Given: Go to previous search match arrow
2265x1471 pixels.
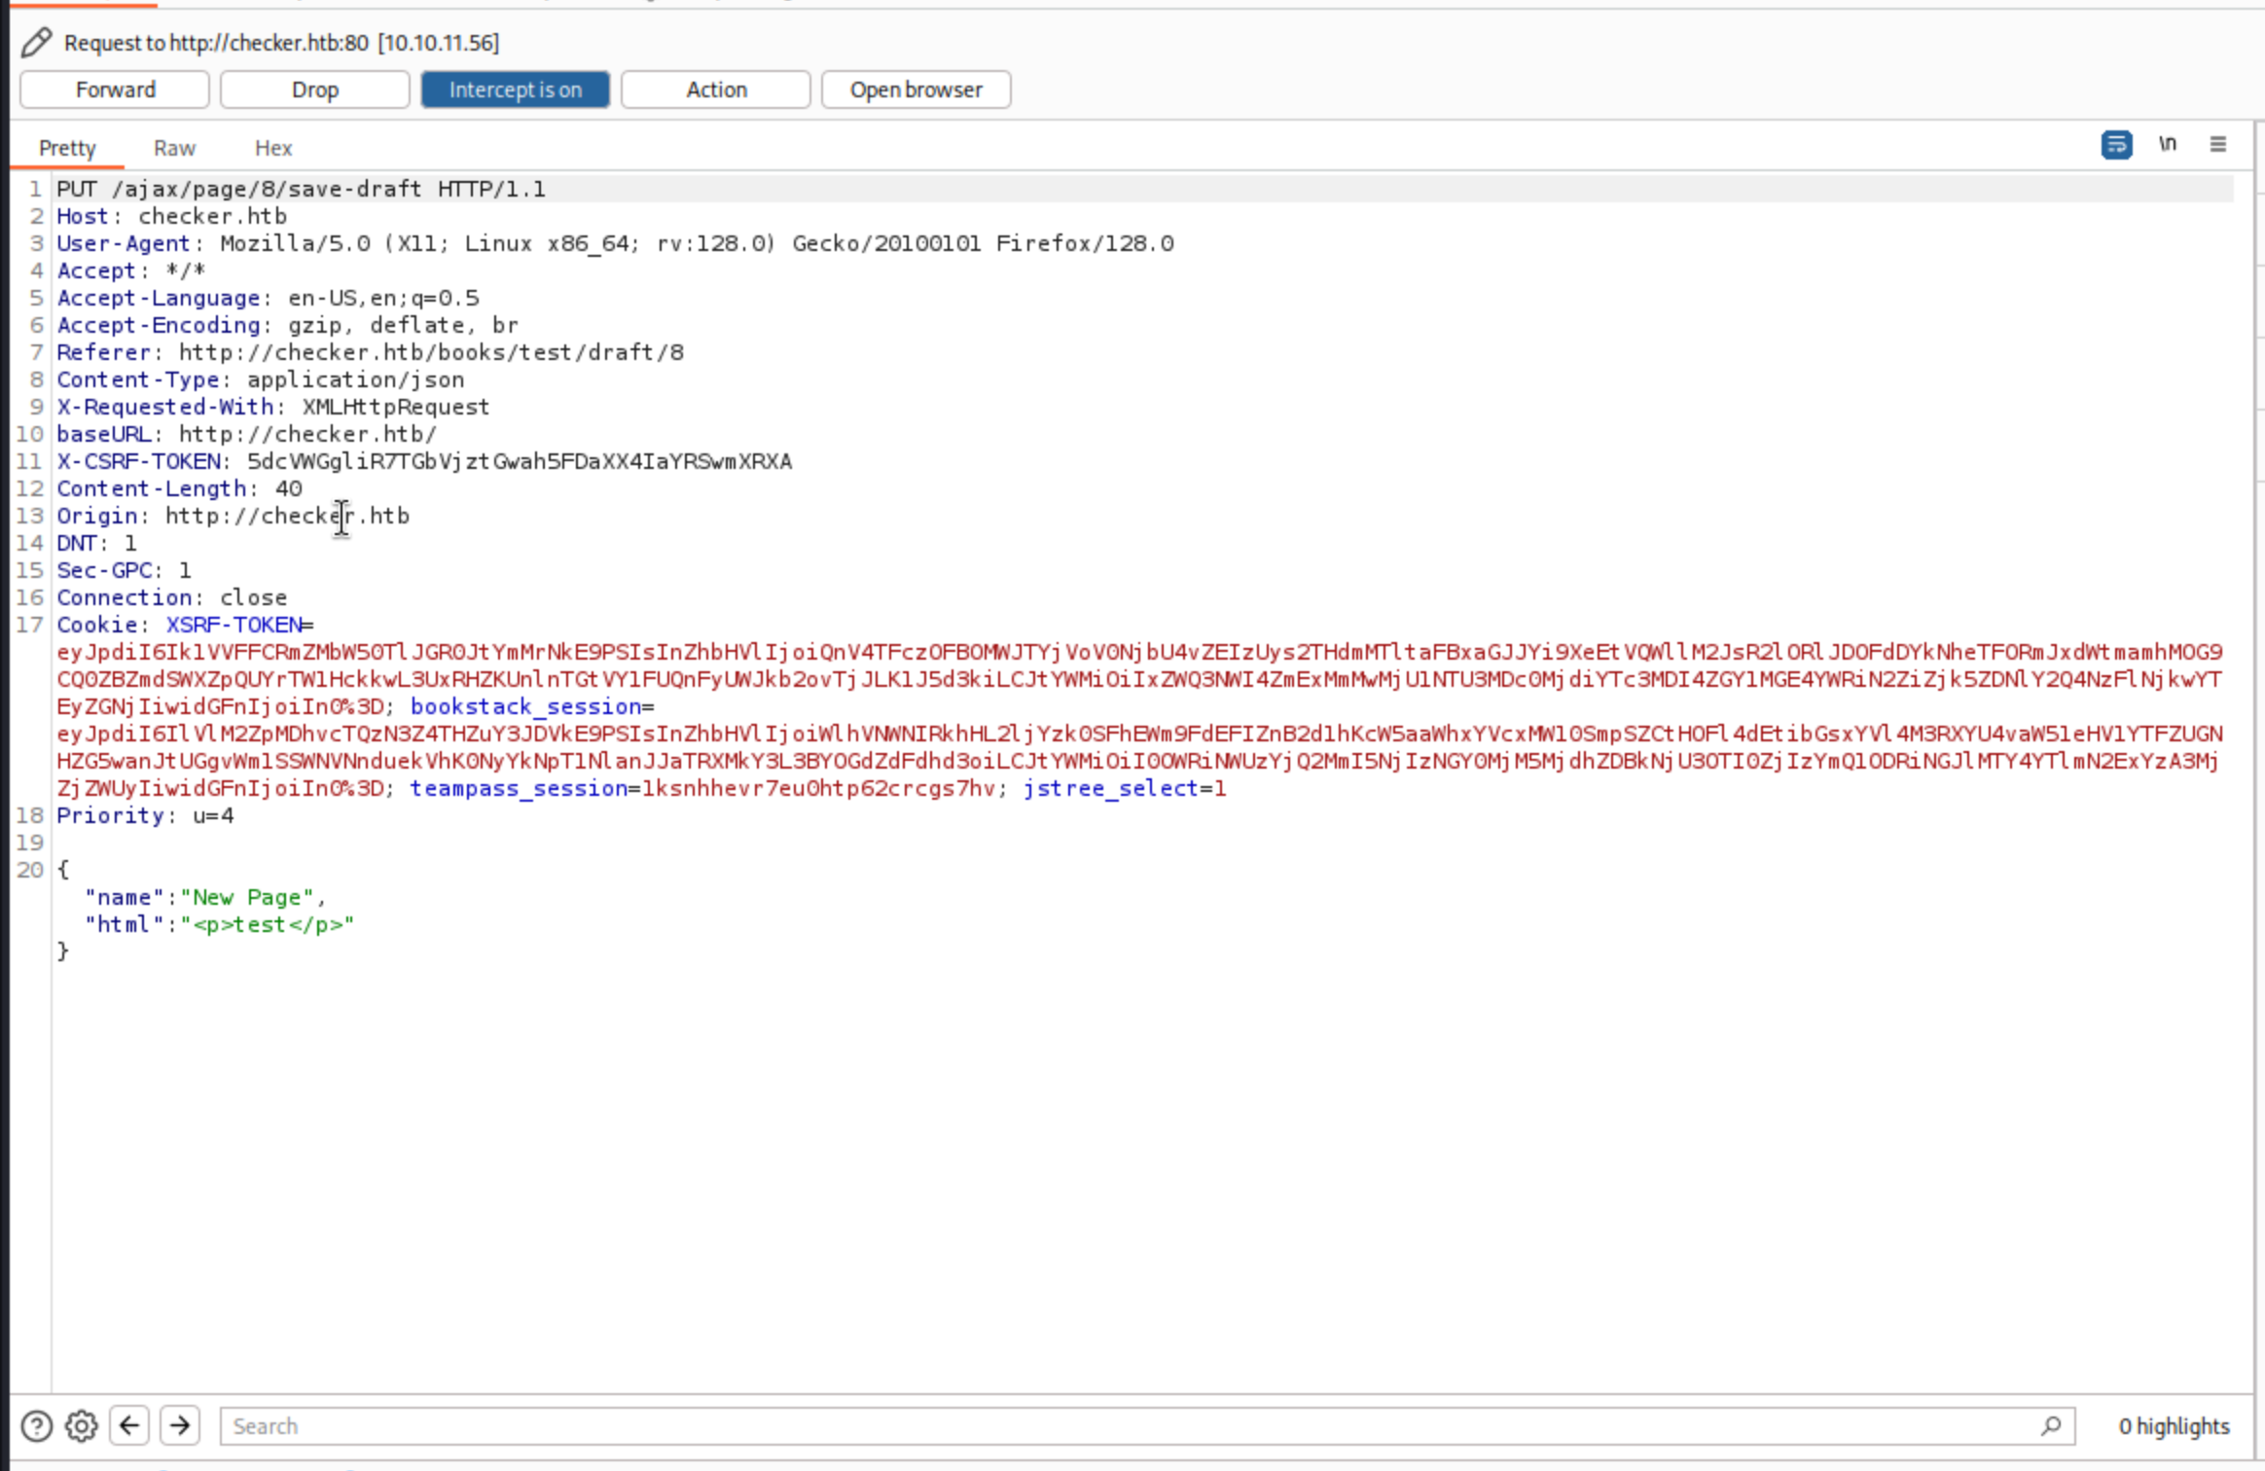Looking at the screenshot, I should pyautogui.click(x=129, y=1425).
